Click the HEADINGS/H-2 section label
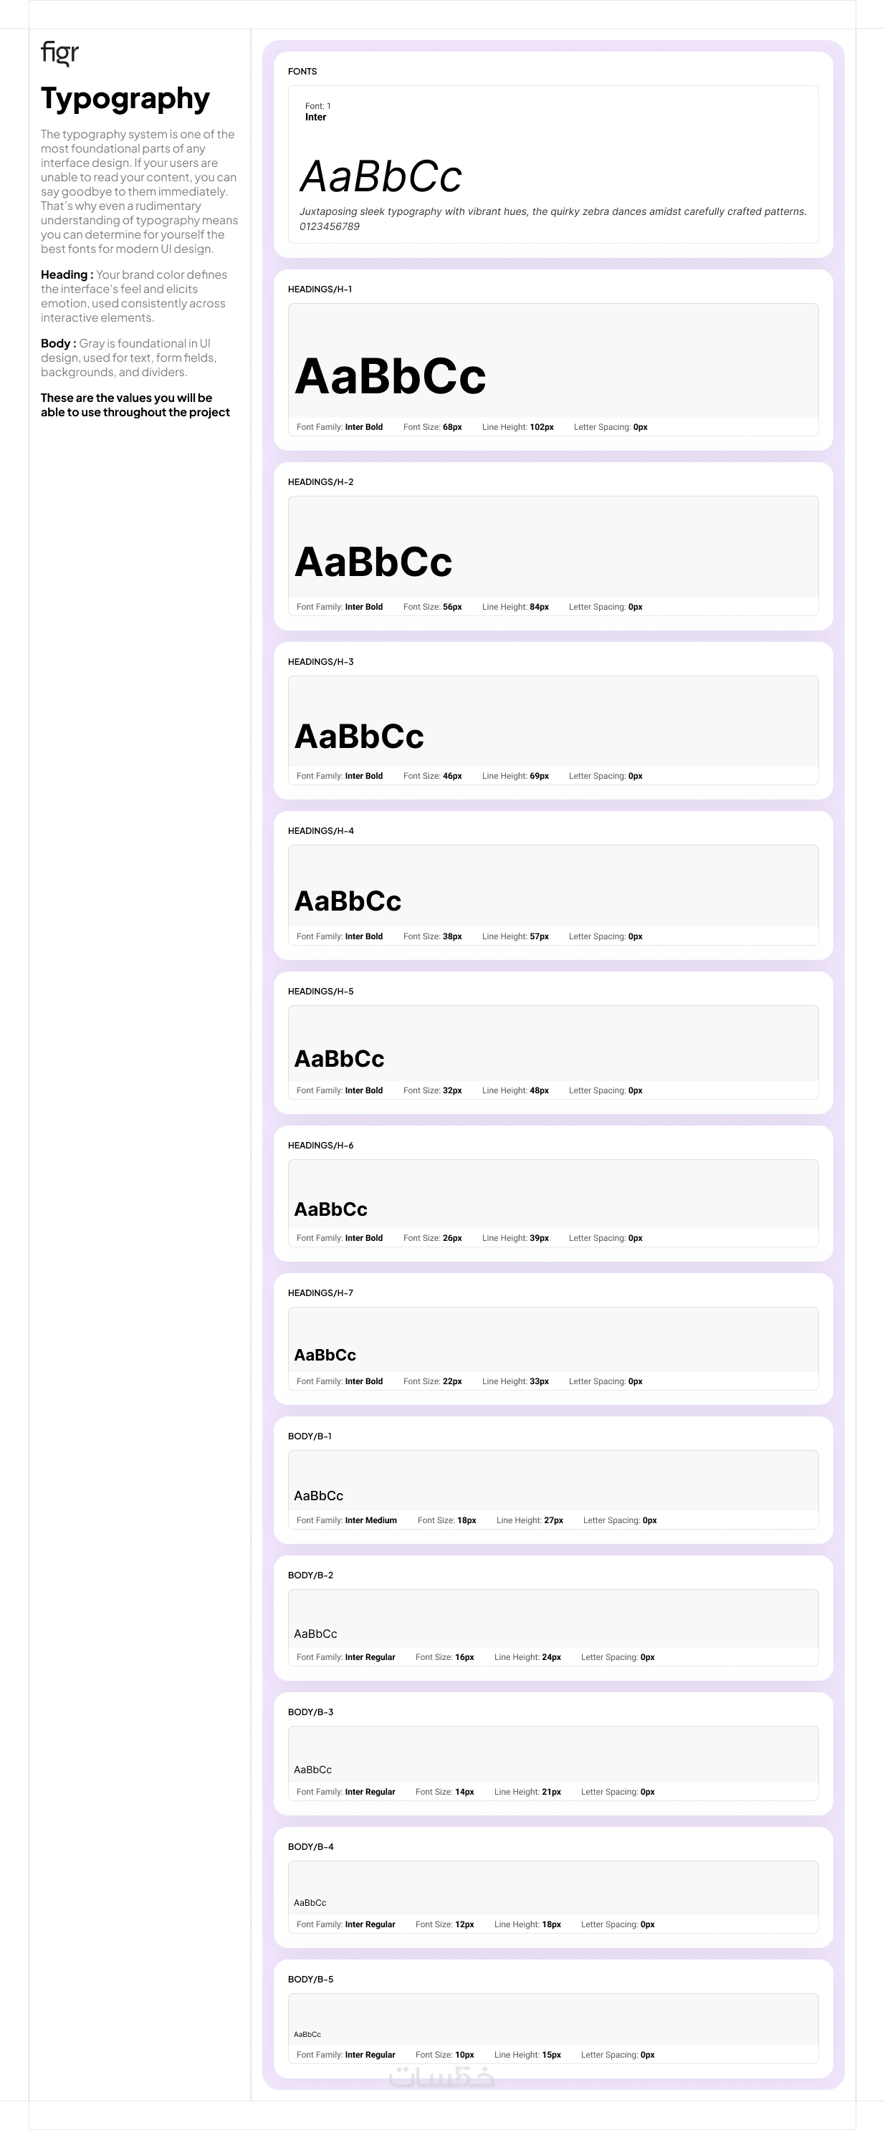885x2130 pixels. click(320, 482)
